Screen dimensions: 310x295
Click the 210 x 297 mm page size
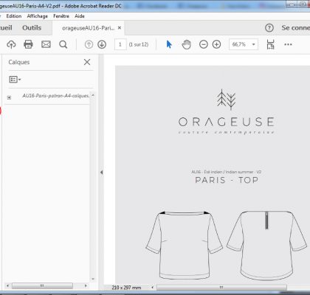pyautogui.click(x=126, y=288)
